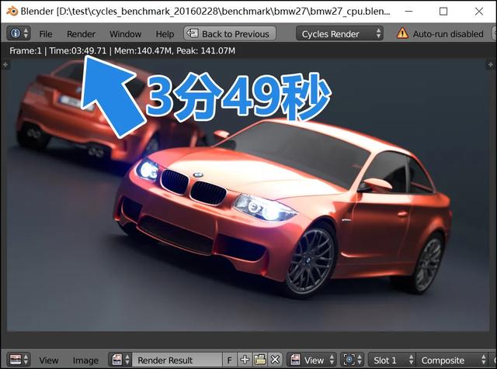Click the Info editor type icon
Screen dimensions: 497x369
(18, 33)
